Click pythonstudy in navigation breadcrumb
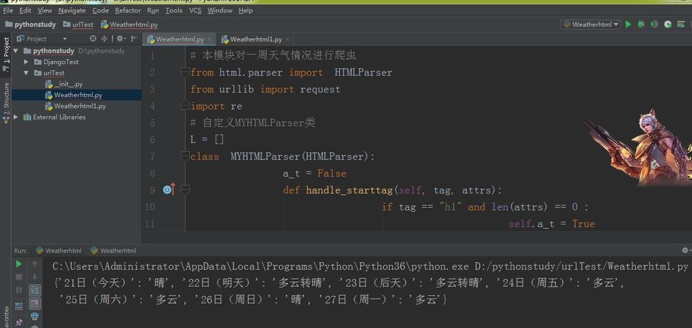The height and width of the screenshot is (328, 692). [x=30, y=25]
